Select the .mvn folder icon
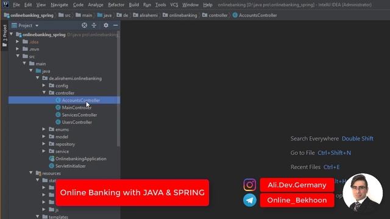This screenshot has width=390, height=219. pos(25,49)
